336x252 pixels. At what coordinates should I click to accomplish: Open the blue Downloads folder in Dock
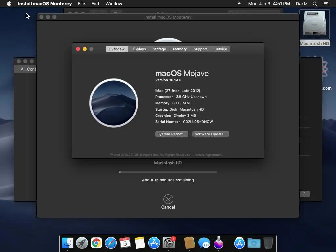(x=254, y=243)
